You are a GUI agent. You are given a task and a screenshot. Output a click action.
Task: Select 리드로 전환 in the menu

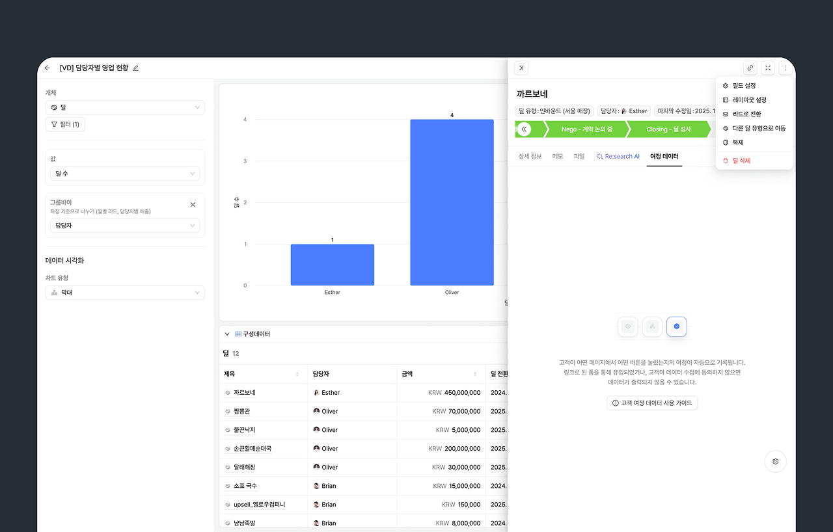tap(754, 114)
